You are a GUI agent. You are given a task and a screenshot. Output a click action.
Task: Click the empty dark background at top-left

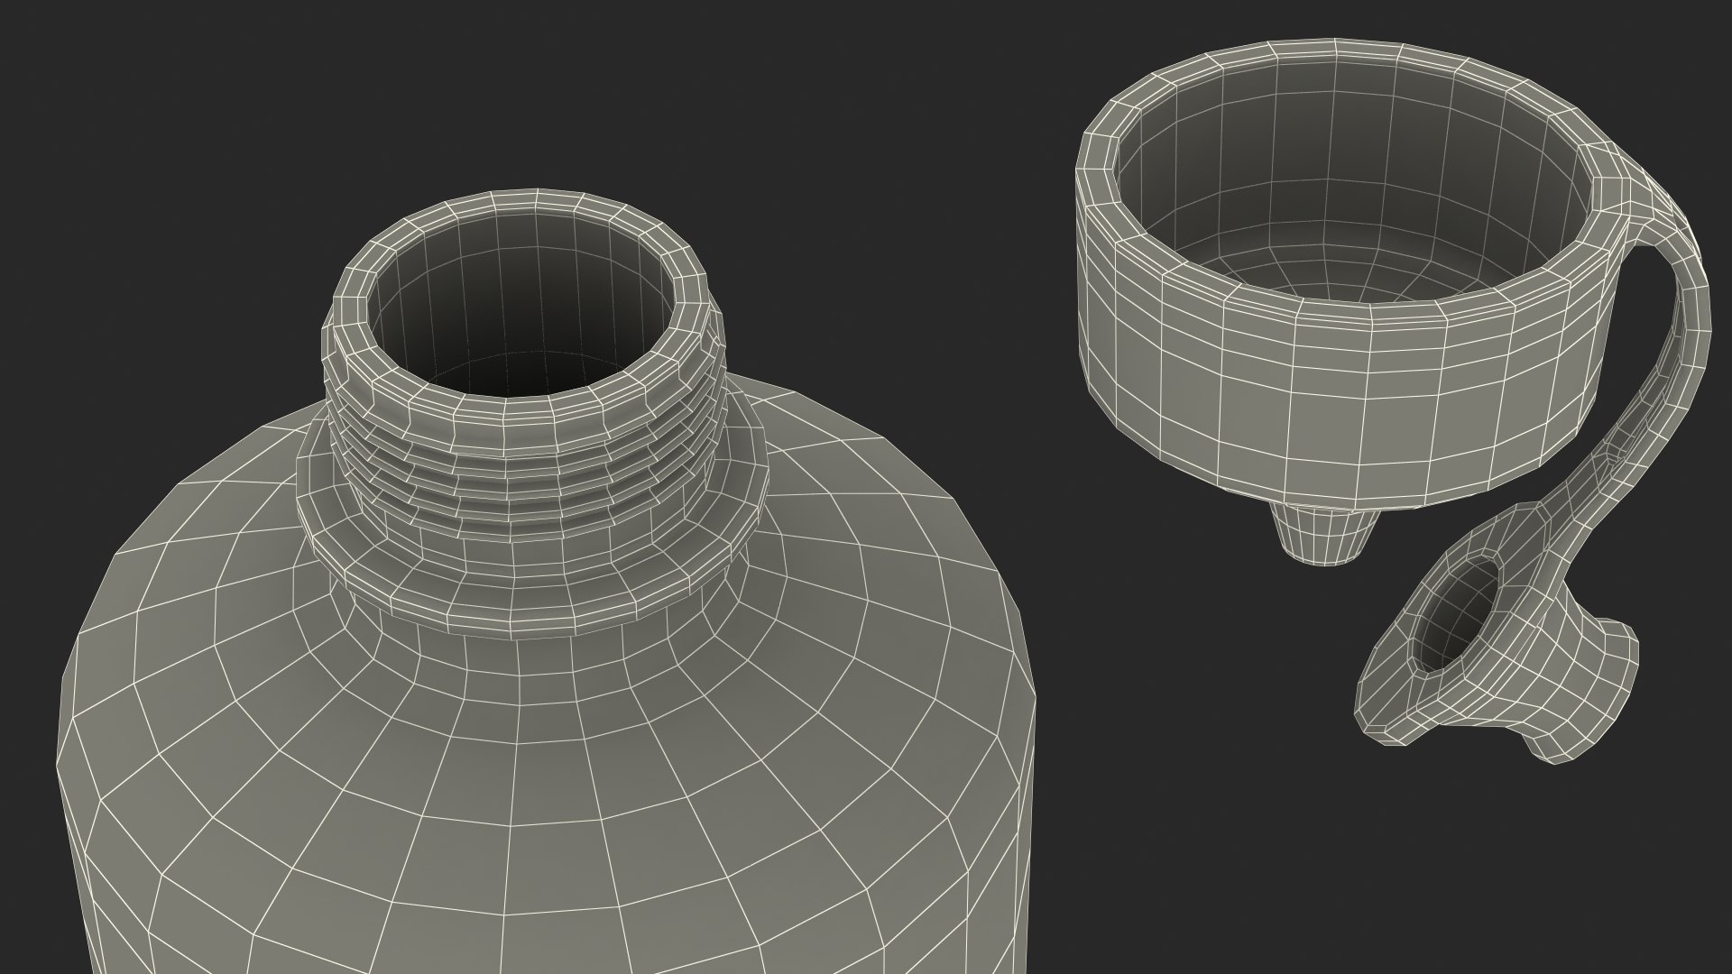[135, 135]
